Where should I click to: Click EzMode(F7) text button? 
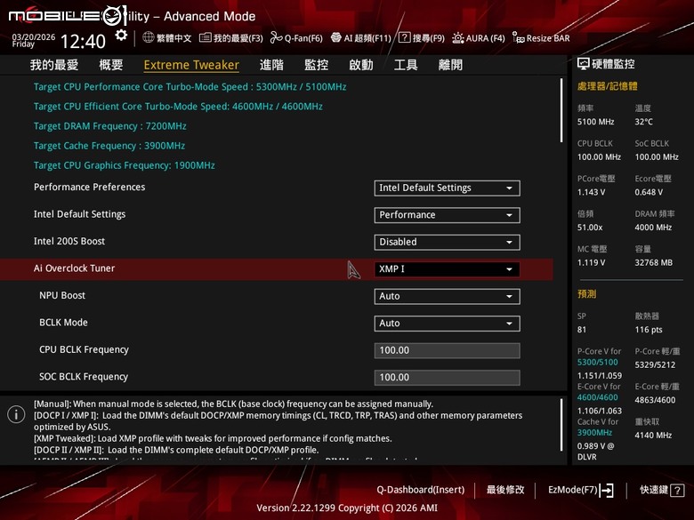(572, 490)
